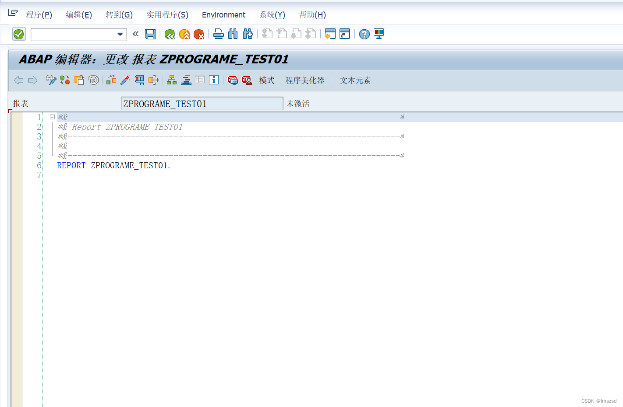Screen dimensions: 623x407
Task: Open the 编辑(E) menu
Action: coord(79,15)
